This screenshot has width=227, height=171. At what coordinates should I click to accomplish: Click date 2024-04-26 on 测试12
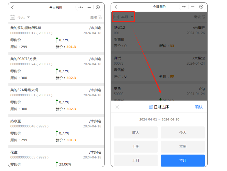click(196, 33)
